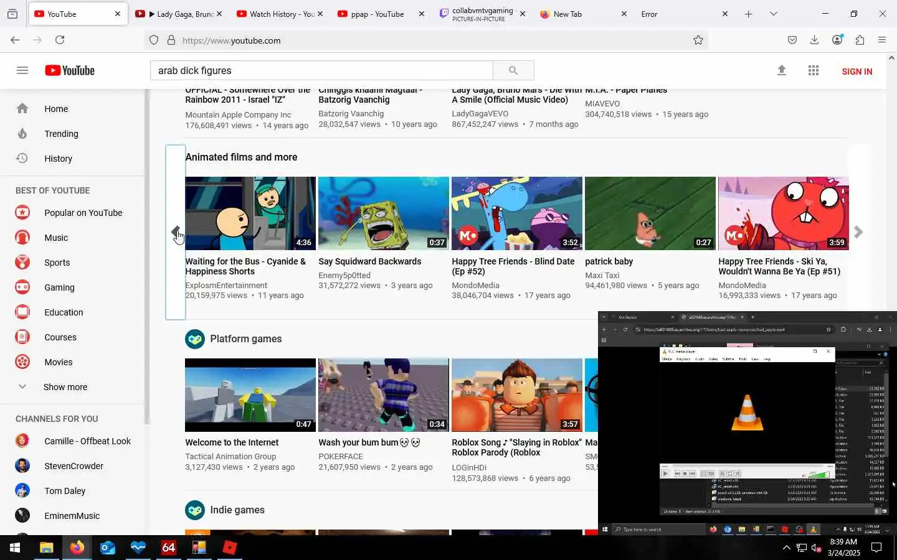The image size is (897, 560).
Task: Go back with the browser back arrow
Action: (15, 40)
